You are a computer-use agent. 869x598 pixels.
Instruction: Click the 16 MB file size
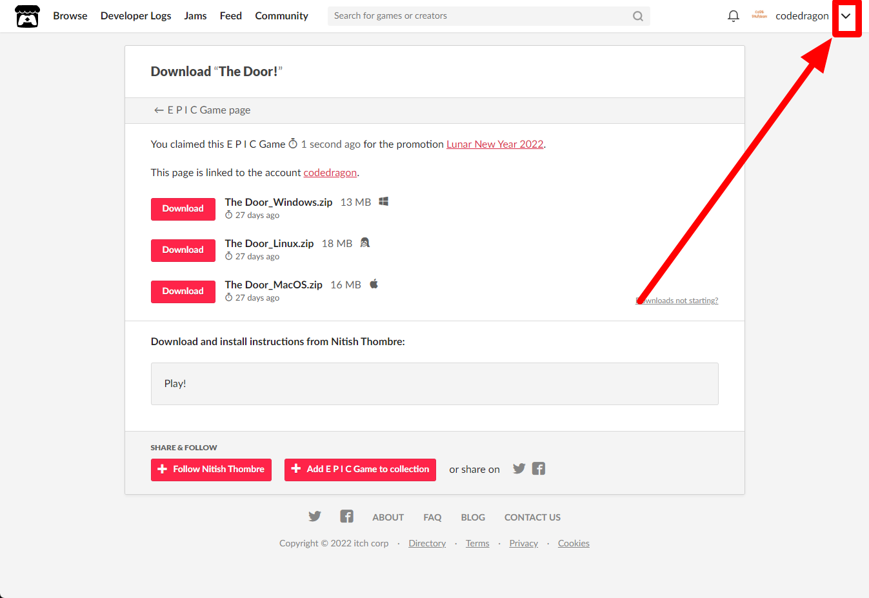point(346,284)
